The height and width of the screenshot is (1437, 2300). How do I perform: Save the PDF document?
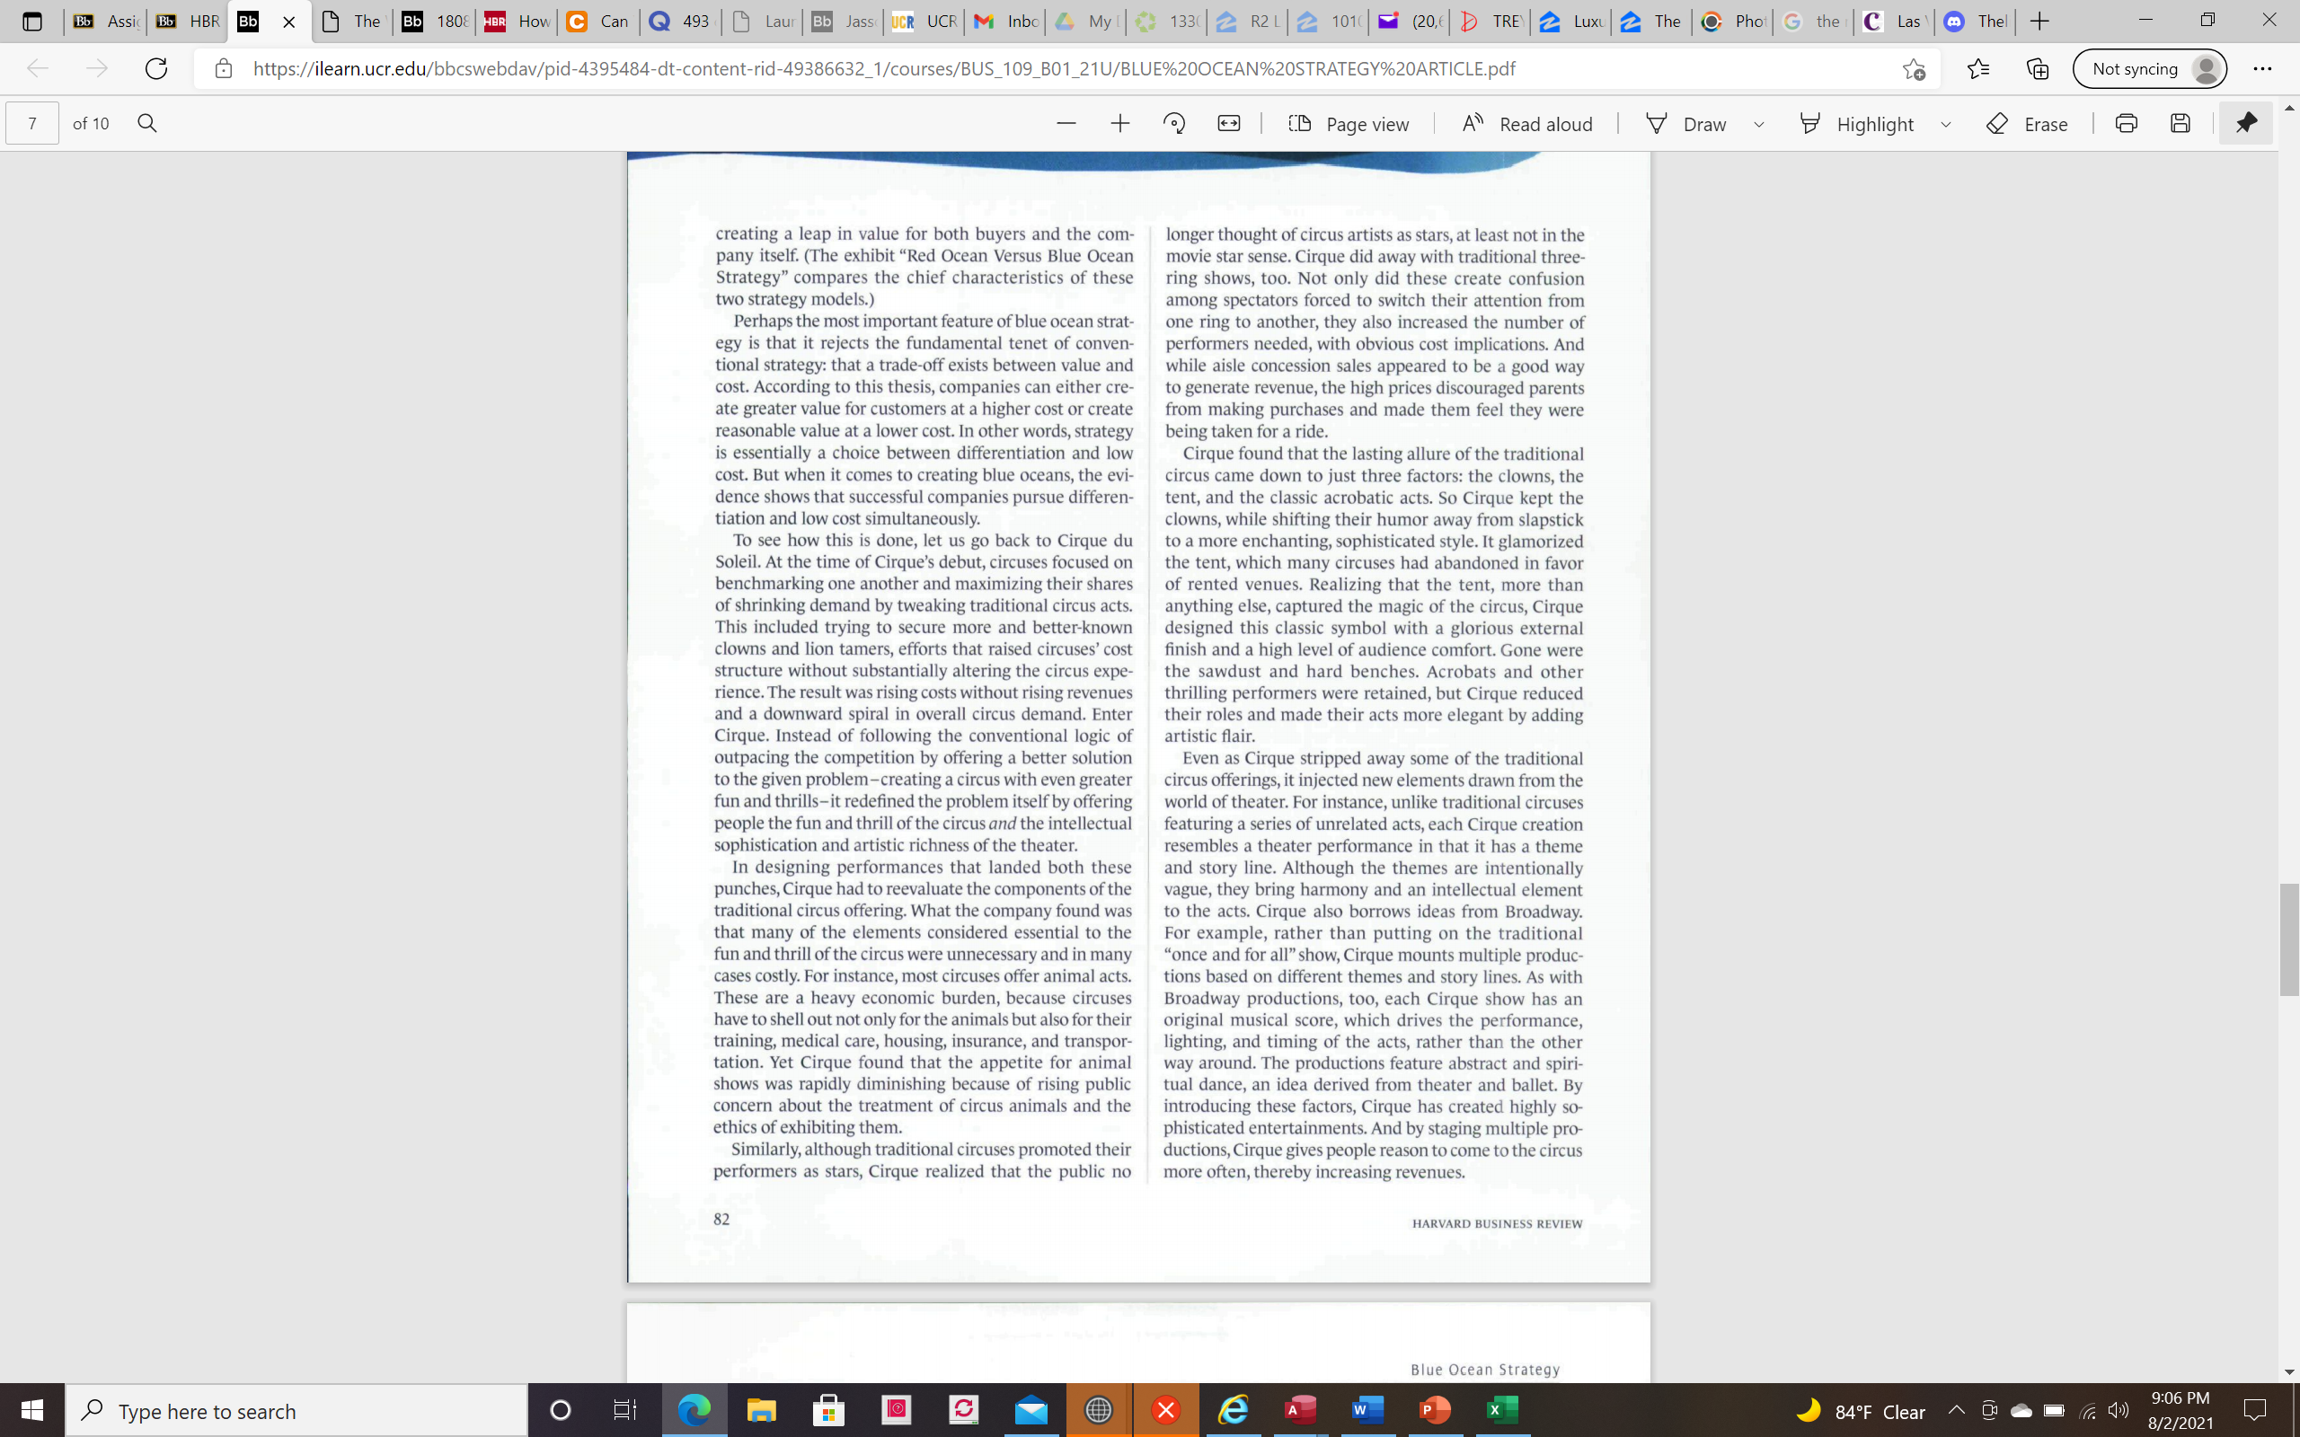[2181, 124]
